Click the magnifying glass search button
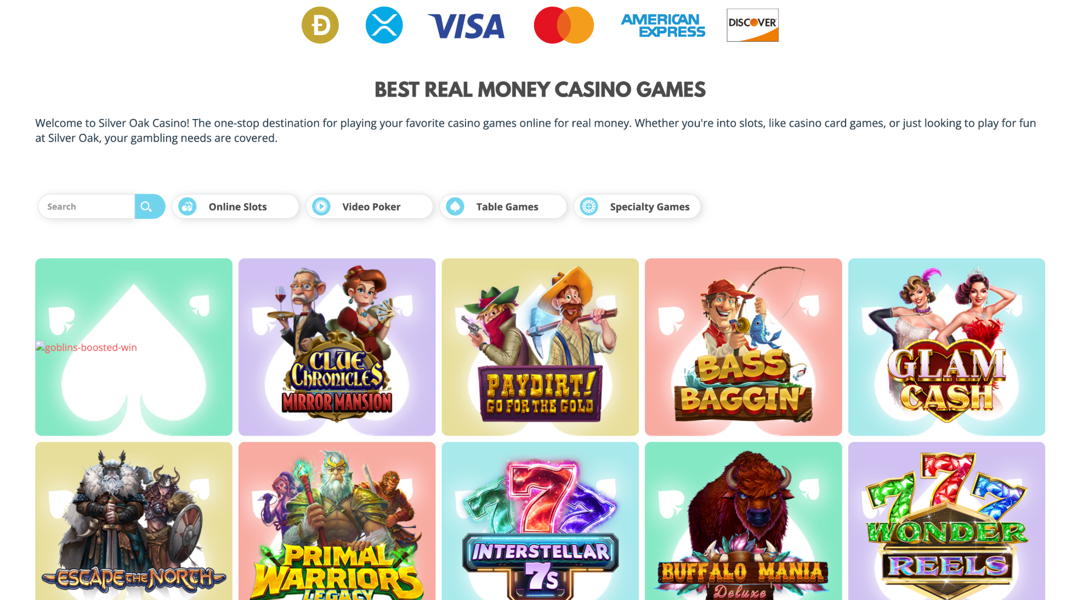Viewport: 1066px width, 600px height. (x=149, y=206)
